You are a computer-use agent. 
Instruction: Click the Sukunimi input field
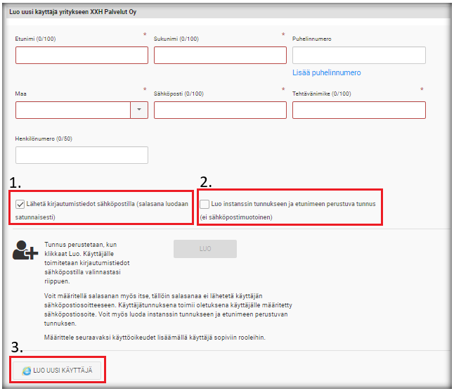pos(220,56)
